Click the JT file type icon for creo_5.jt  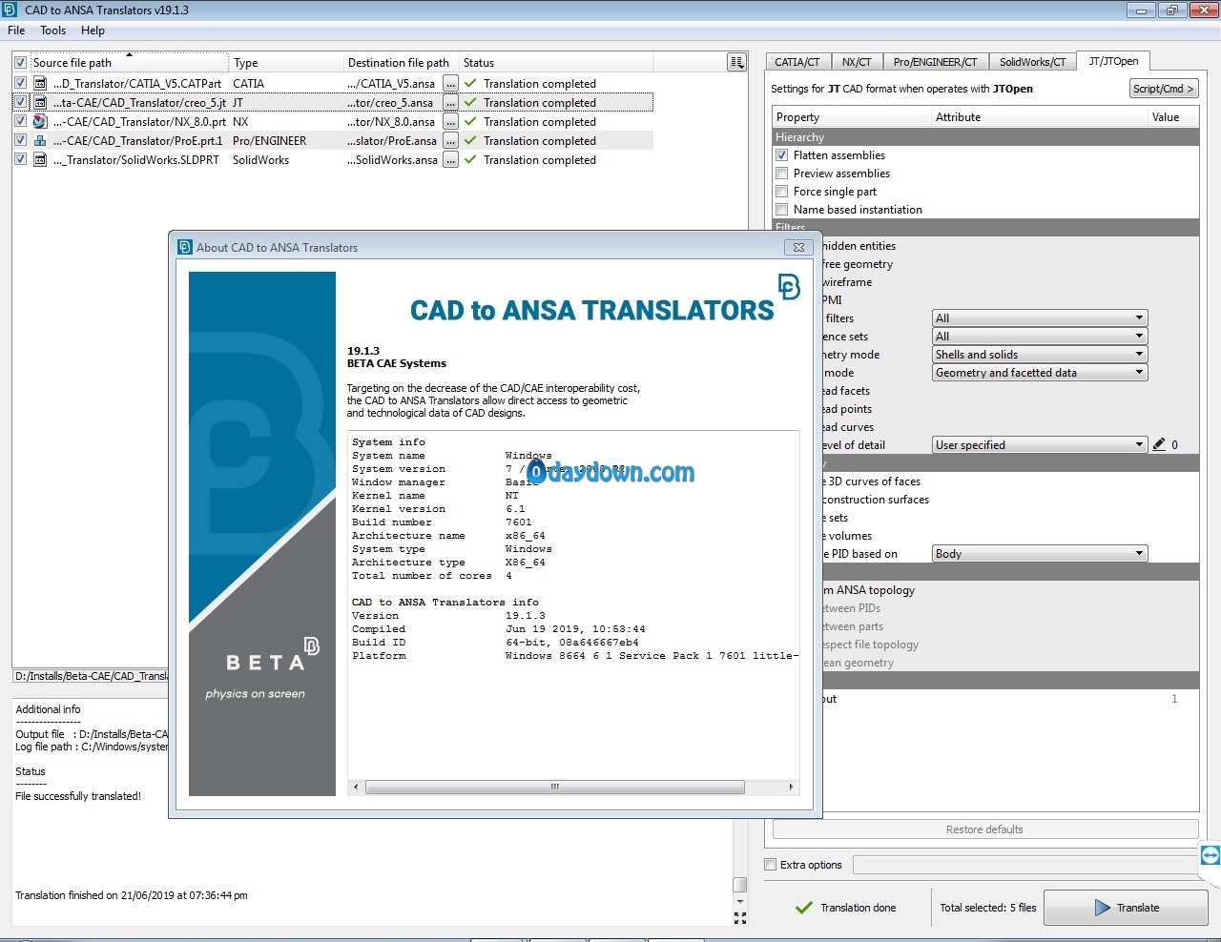40,102
